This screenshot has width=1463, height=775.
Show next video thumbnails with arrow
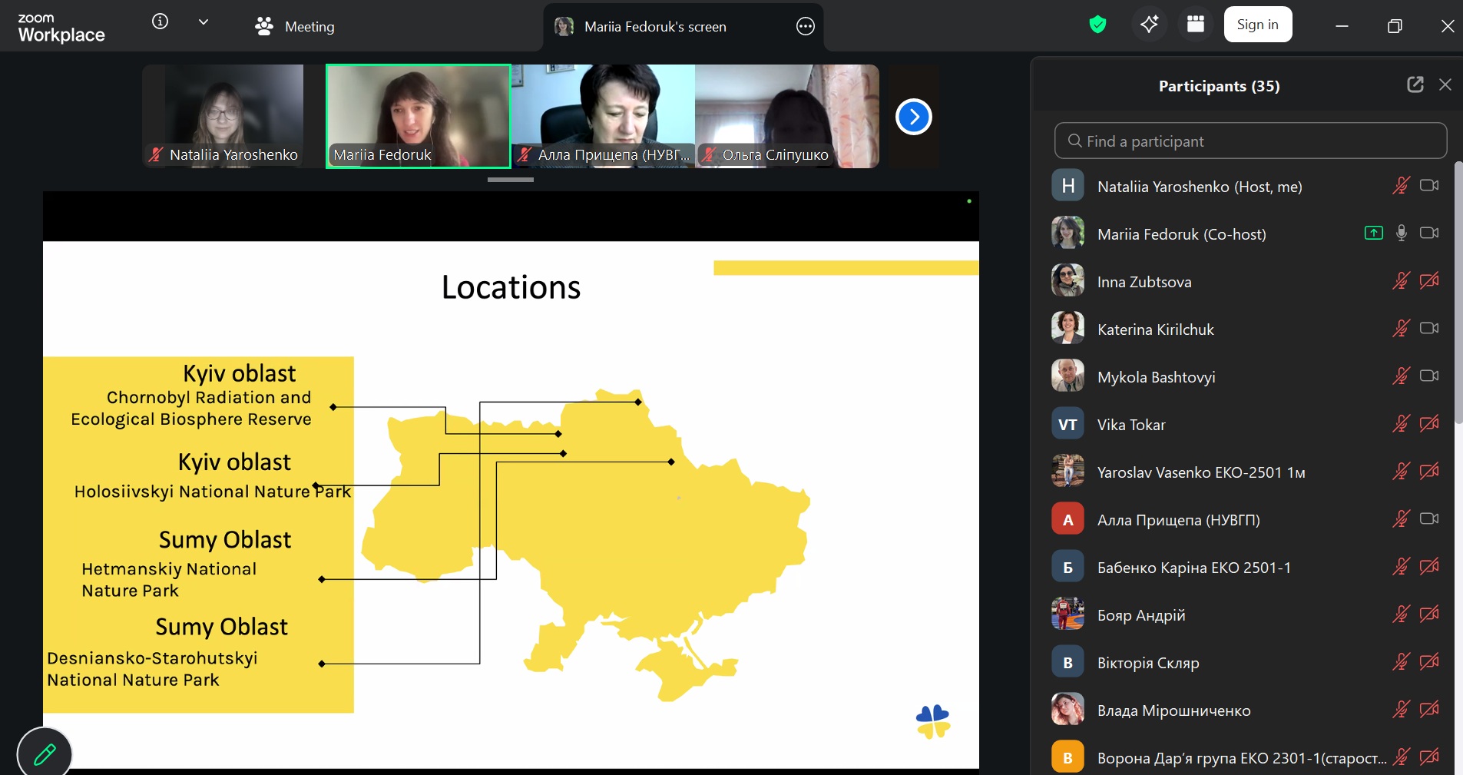coord(913,117)
